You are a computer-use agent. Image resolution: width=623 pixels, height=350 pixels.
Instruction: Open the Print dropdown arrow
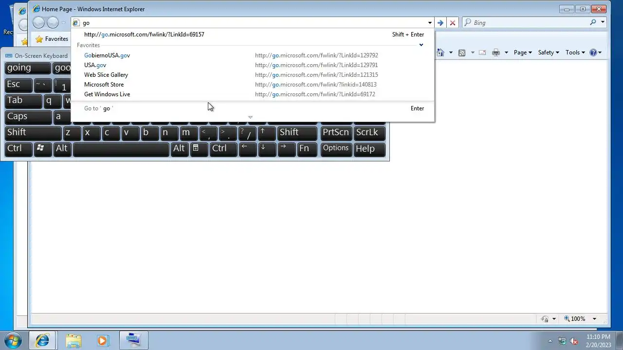[x=506, y=52]
